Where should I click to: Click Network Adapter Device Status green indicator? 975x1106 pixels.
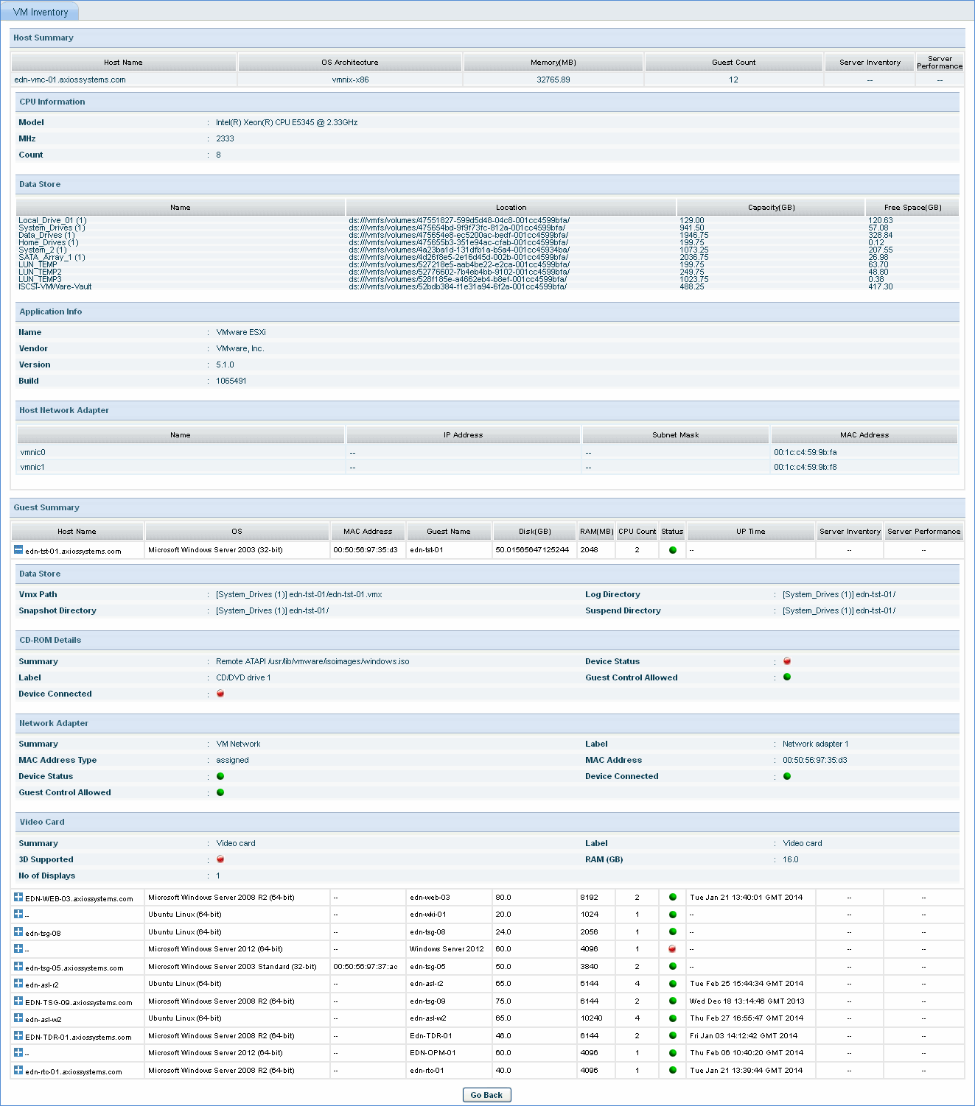coord(220,776)
